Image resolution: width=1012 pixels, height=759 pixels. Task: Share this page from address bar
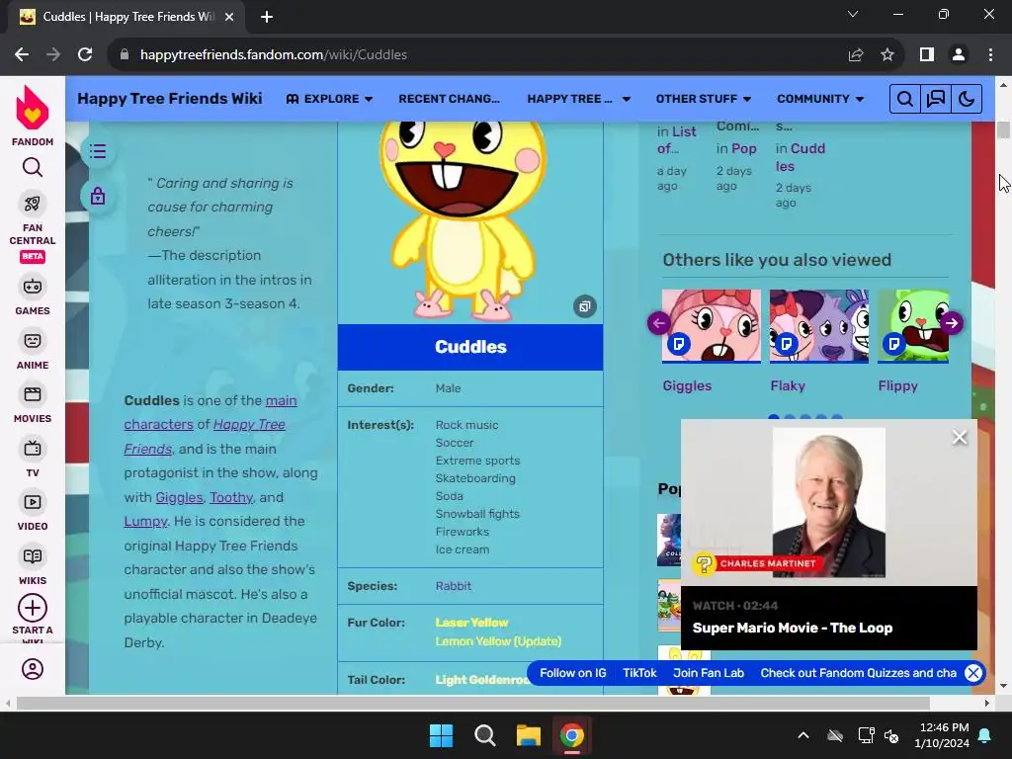[856, 55]
